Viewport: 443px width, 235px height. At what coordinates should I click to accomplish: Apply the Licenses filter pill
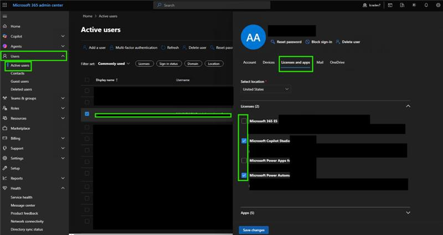tap(144, 64)
